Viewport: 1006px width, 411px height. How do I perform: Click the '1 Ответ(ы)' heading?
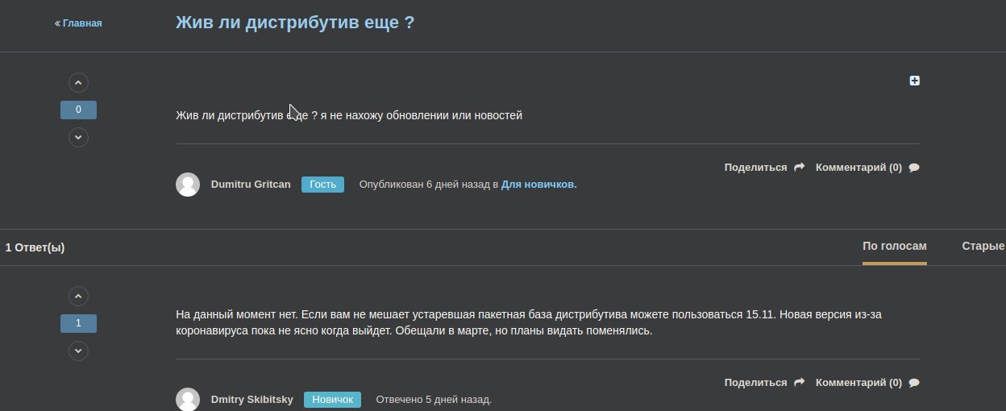(x=35, y=247)
